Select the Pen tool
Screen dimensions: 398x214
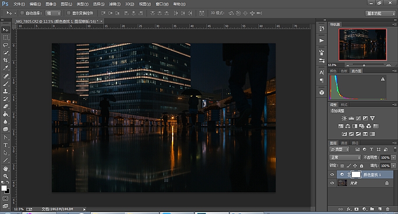point(5,138)
